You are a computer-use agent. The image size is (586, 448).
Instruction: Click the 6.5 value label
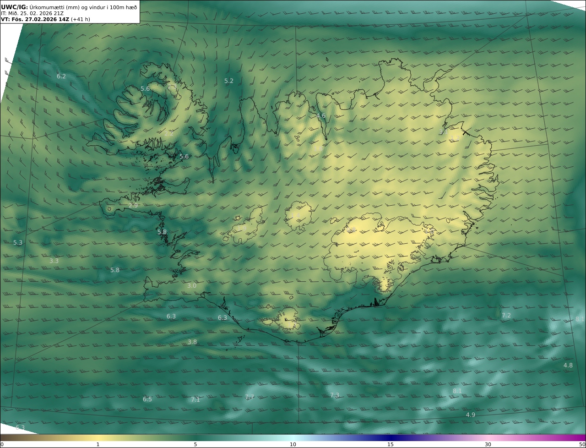pos(147,399)
